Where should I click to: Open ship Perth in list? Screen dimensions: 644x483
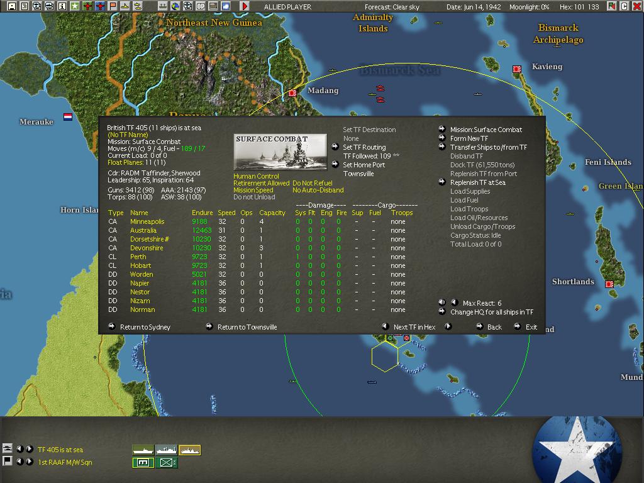[138, 257]
